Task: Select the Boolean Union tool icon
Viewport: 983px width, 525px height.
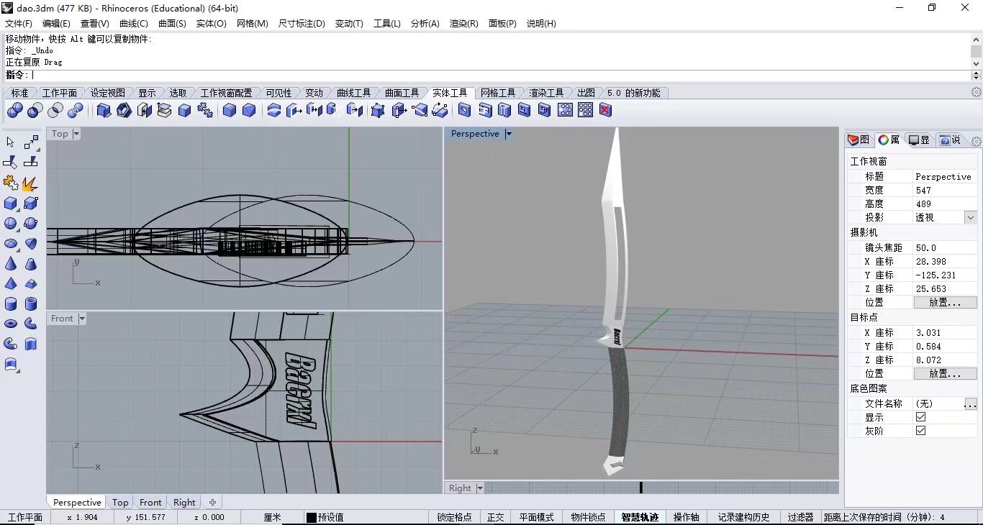Action: pos(15,110)
